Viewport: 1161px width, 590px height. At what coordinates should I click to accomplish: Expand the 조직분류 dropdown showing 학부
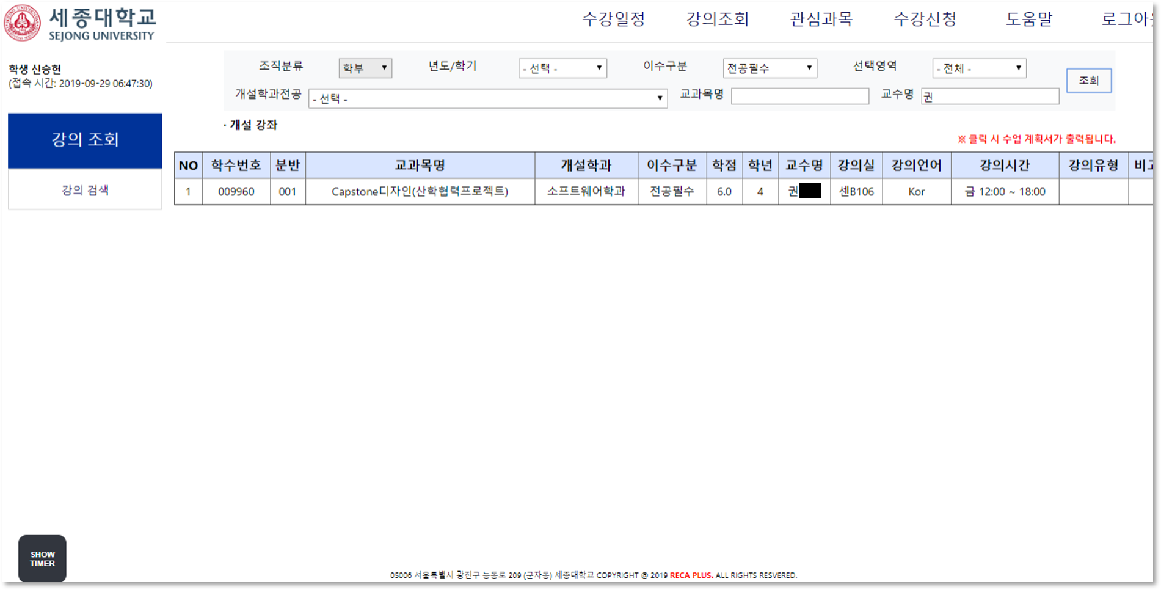click(x=365, y=68)
